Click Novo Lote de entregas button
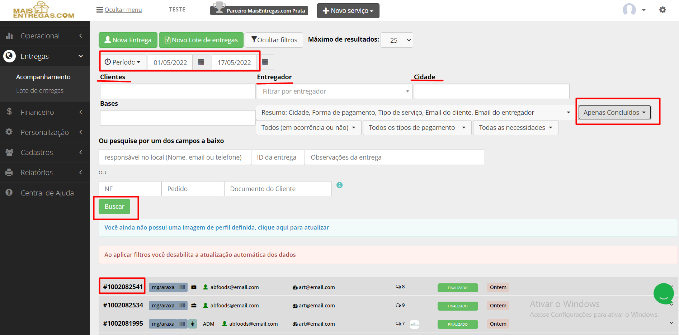Image resolution: width=679 pixels, height=335 pixels. click(201, 40)
